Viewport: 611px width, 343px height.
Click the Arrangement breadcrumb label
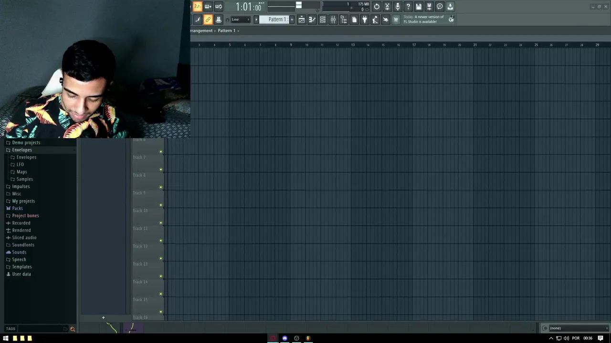[x=201, y=30]
